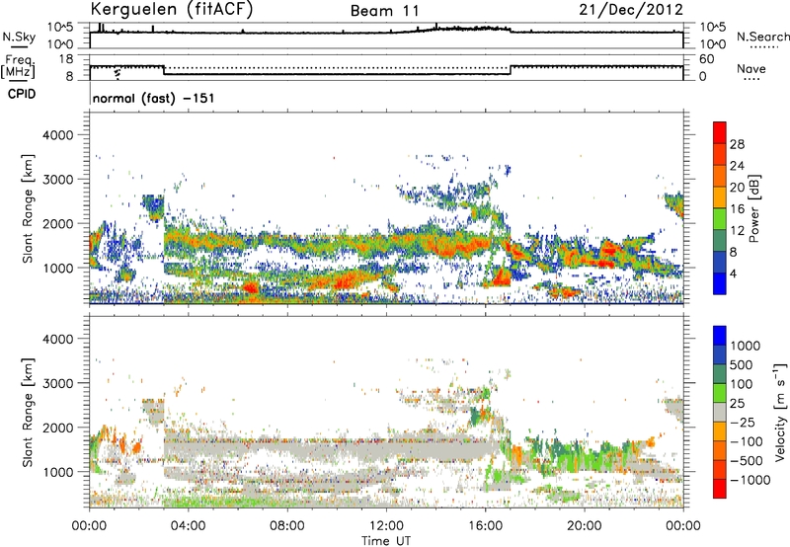Click the velocity panel "Slant Range [km]" label
The height and width of the screenshot is (547, 790).
pos(28,412)
